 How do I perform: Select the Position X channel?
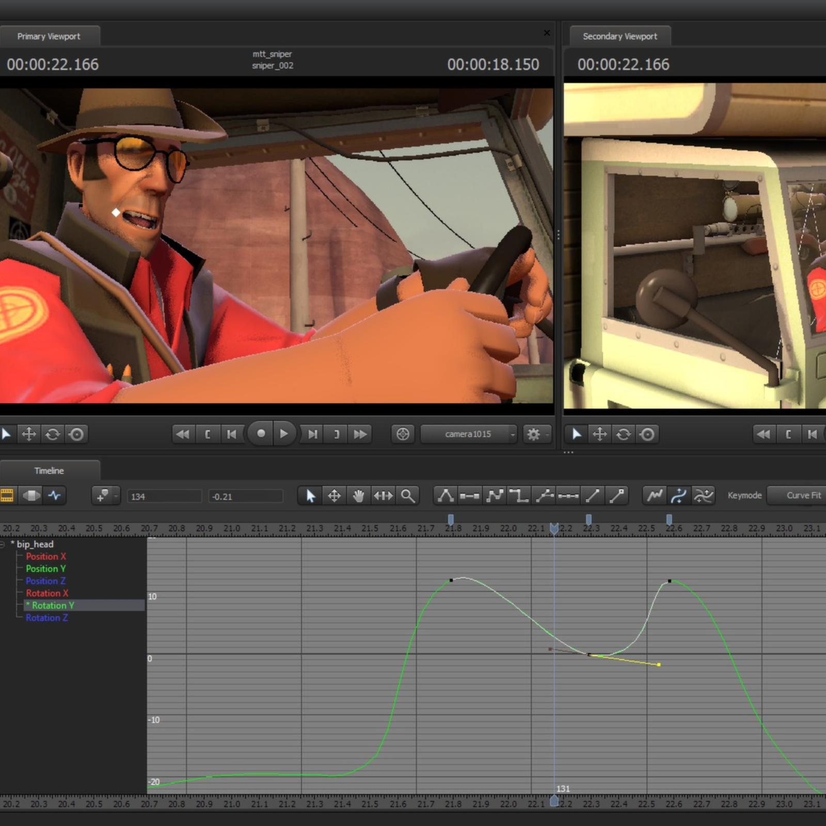click(x=46, y=557)
